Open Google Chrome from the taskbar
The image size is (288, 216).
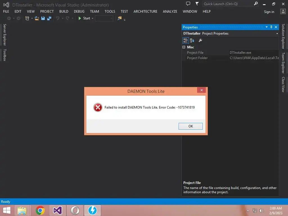(40, 210)
